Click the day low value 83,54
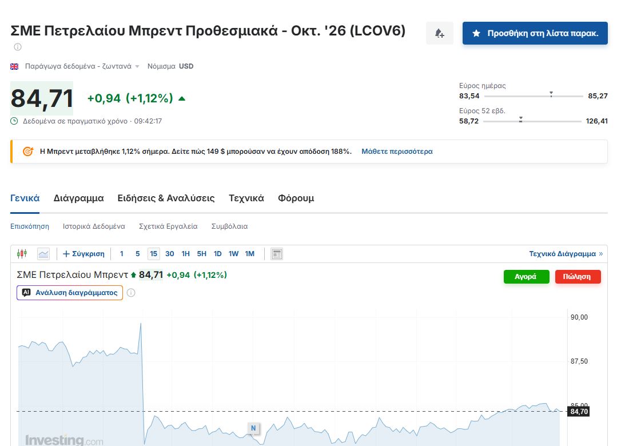 pos(469,96)
